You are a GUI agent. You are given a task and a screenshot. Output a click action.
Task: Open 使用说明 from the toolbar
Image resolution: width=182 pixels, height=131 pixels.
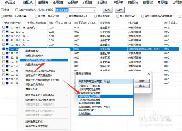click(148, 3)
